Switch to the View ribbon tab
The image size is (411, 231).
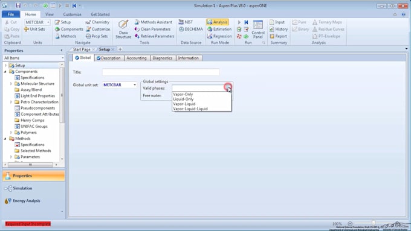pos(50,14)
